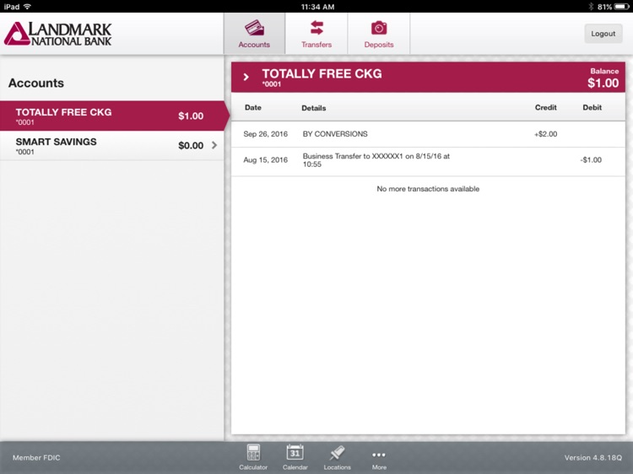Tap the Wi-Fi icon in status bar
The image size is (633, 474).
[28, 7]
